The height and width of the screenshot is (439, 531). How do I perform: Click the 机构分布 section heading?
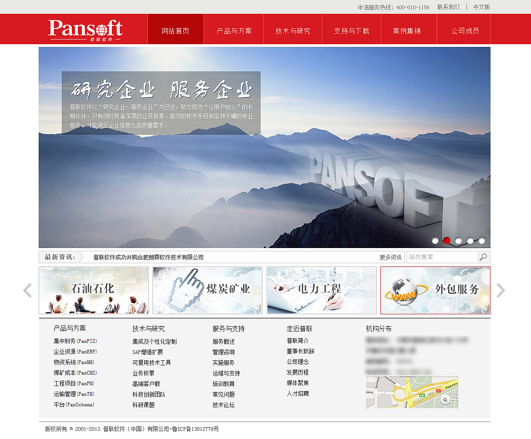pos(379,329)
